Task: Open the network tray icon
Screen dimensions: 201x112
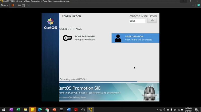Action: 178,110
